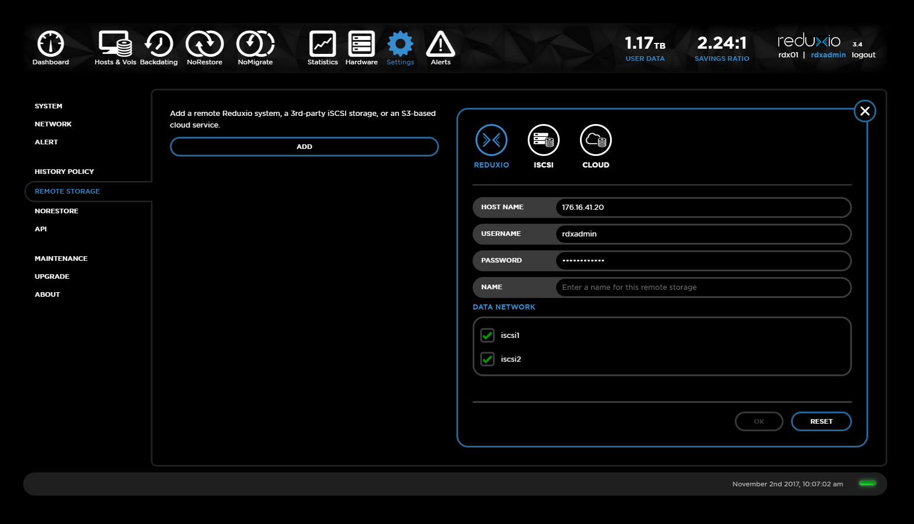Select the Reduxio remote storage type
The height and width of the screenshot is (524, 914).
(x=491, y=140)
